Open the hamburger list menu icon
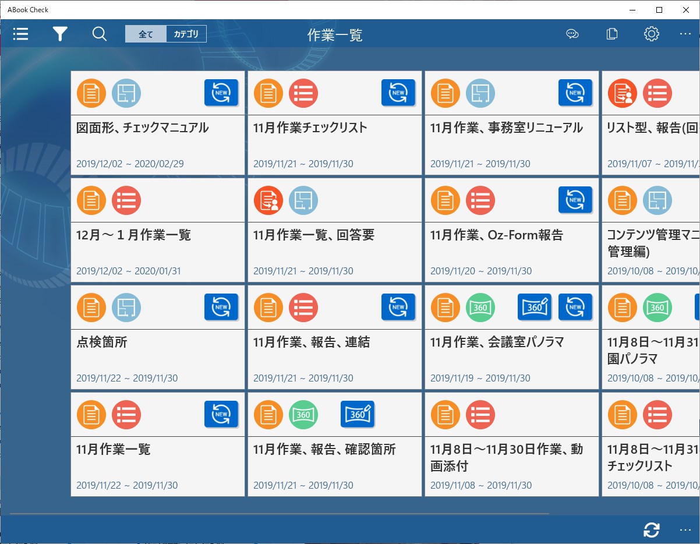Screen dimensions: 700x544 pos(21,34)
